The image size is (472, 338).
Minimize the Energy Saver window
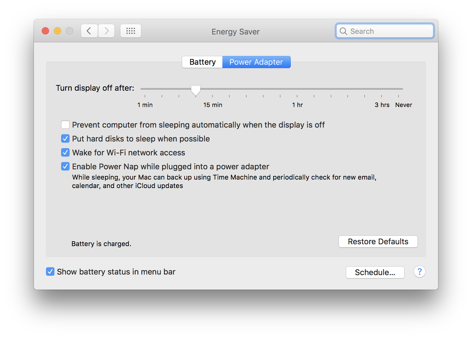57,31
